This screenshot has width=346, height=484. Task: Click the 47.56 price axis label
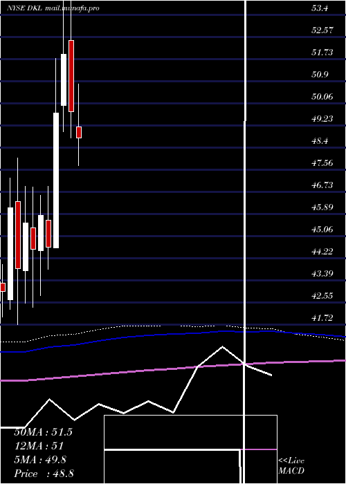click(x=322, y=162)
